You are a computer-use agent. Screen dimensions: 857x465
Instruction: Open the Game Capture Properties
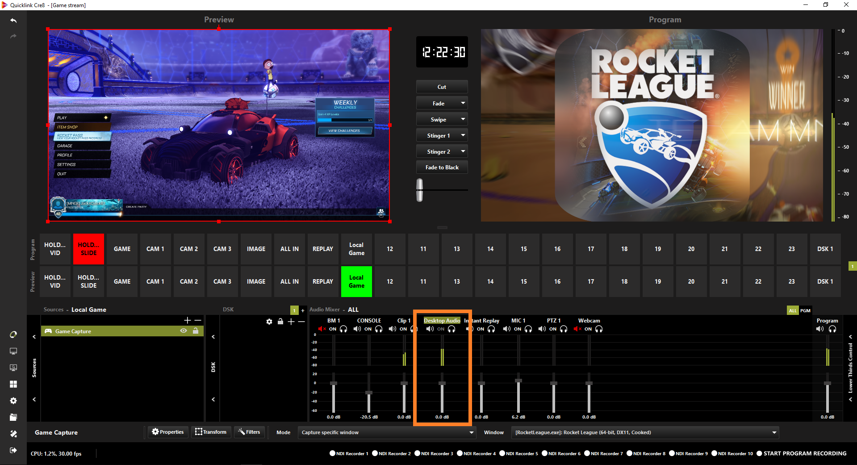168,432
